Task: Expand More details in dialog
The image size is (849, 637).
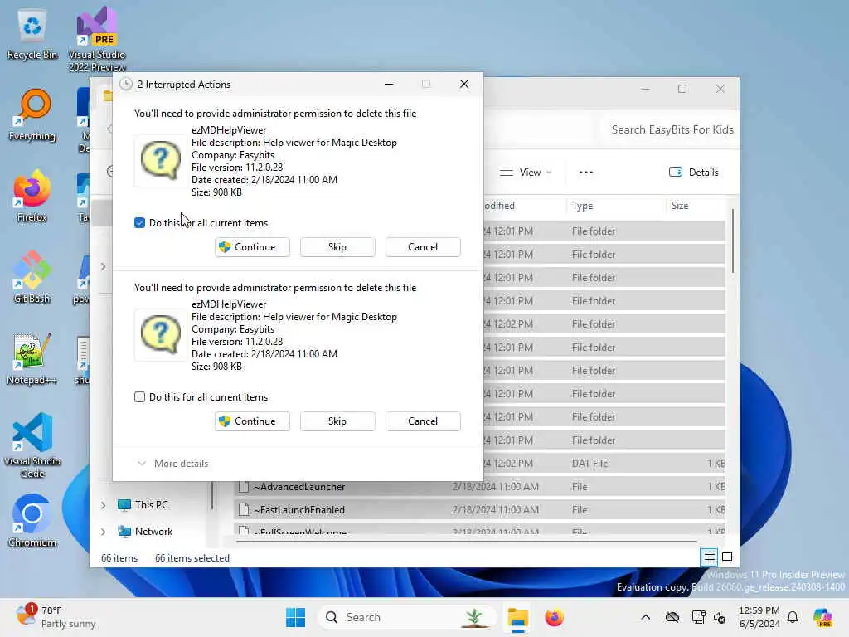Action: [172, 463]
